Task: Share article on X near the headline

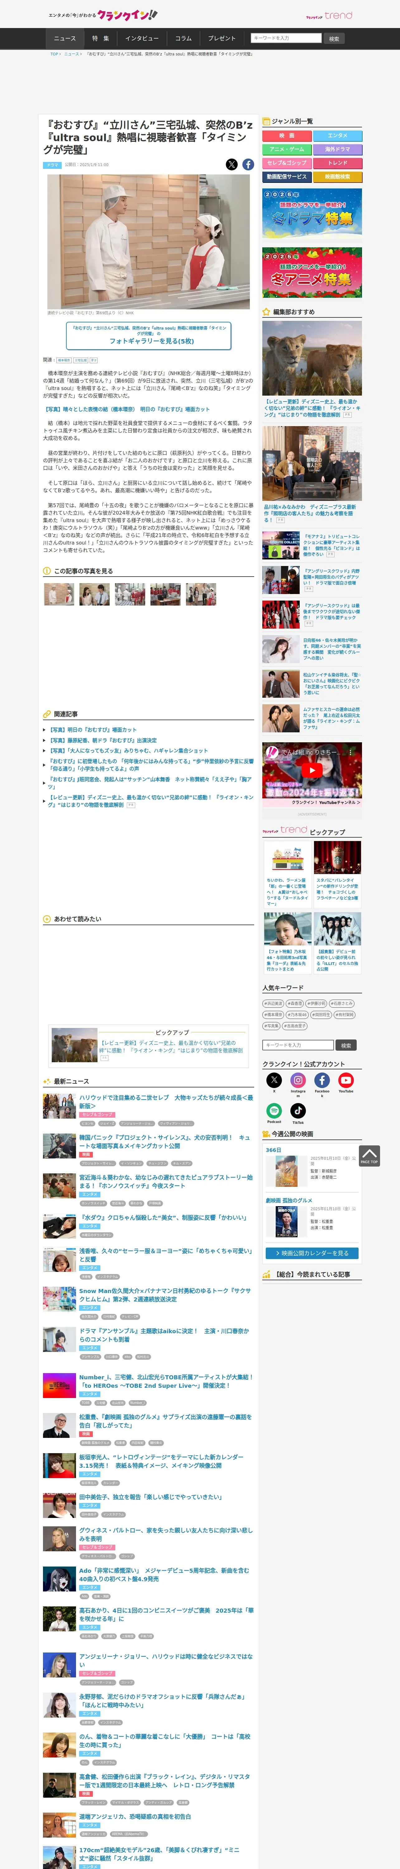Action: point(231,165)
